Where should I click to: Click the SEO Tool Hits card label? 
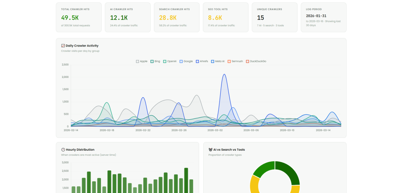pos(217,9)
